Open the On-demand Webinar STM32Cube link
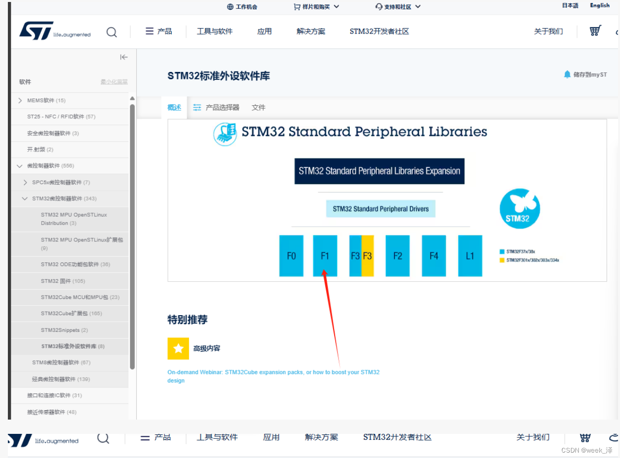620x458 pixels. pos(274,376)
